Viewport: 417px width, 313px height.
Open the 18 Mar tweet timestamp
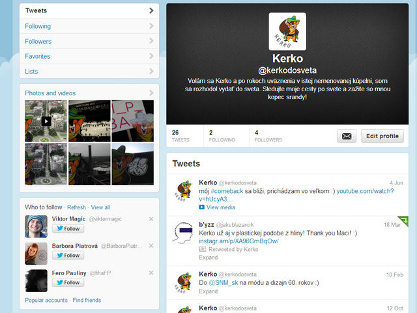392,225
